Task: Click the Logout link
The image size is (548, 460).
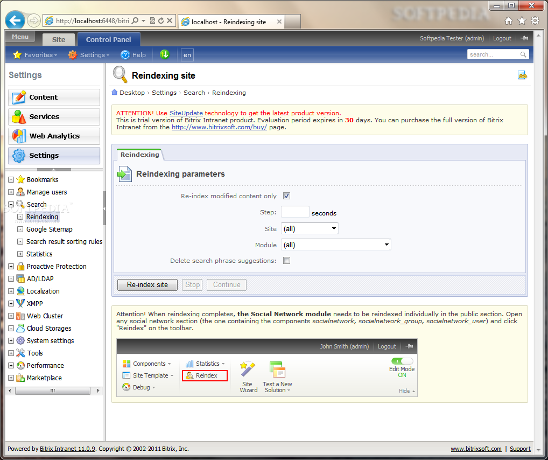Action: (502, 38)
